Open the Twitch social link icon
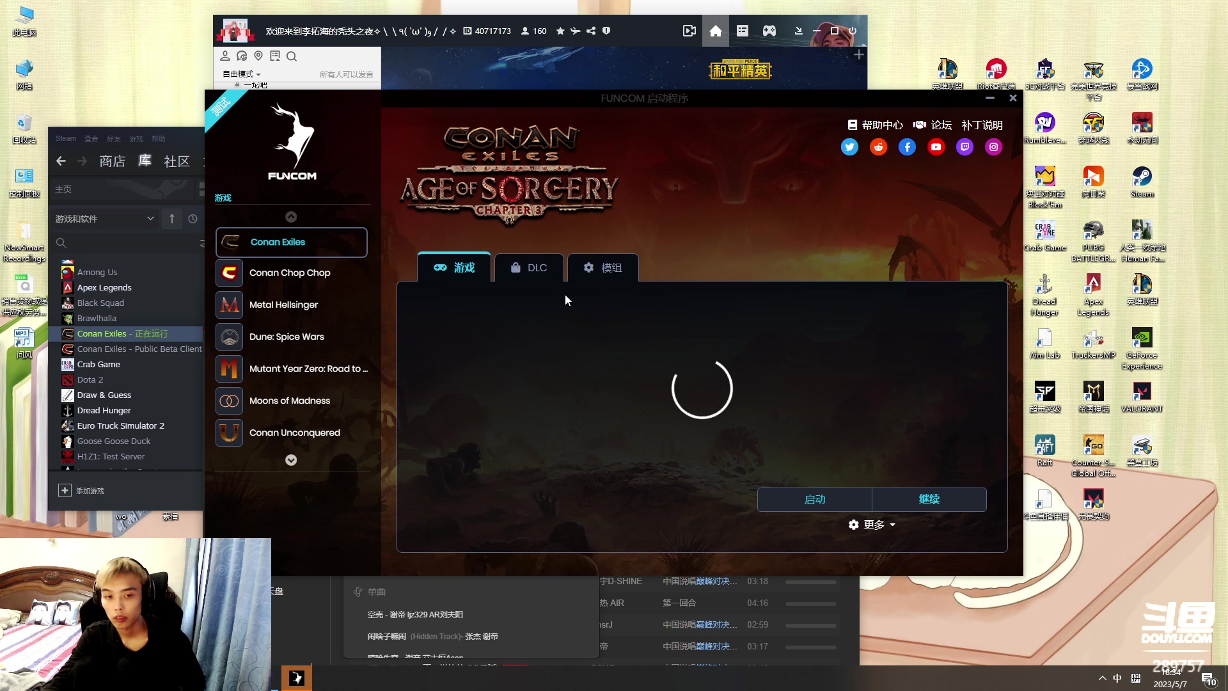This screenshot has height=691, width=1228. (x=964, y=147)
